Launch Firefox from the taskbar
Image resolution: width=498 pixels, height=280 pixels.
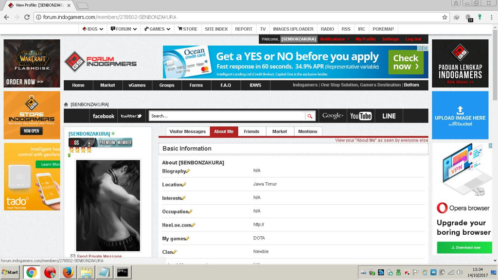tap(68, 272)
